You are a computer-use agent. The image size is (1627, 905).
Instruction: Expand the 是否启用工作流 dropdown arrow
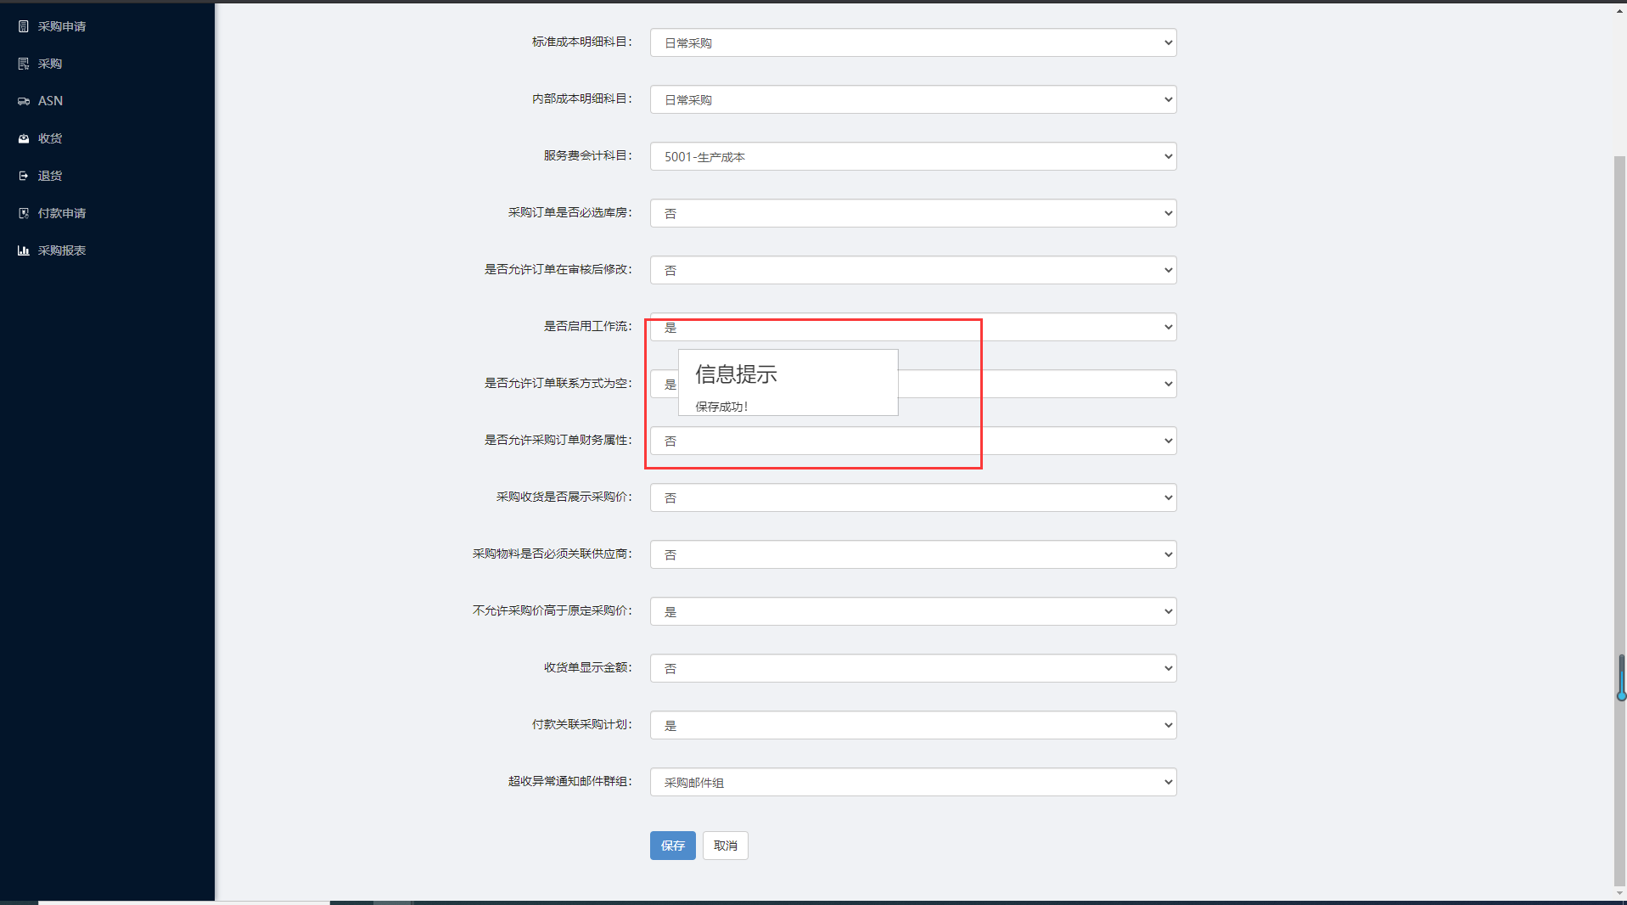pyautogui.click(x=1168, y=327)
